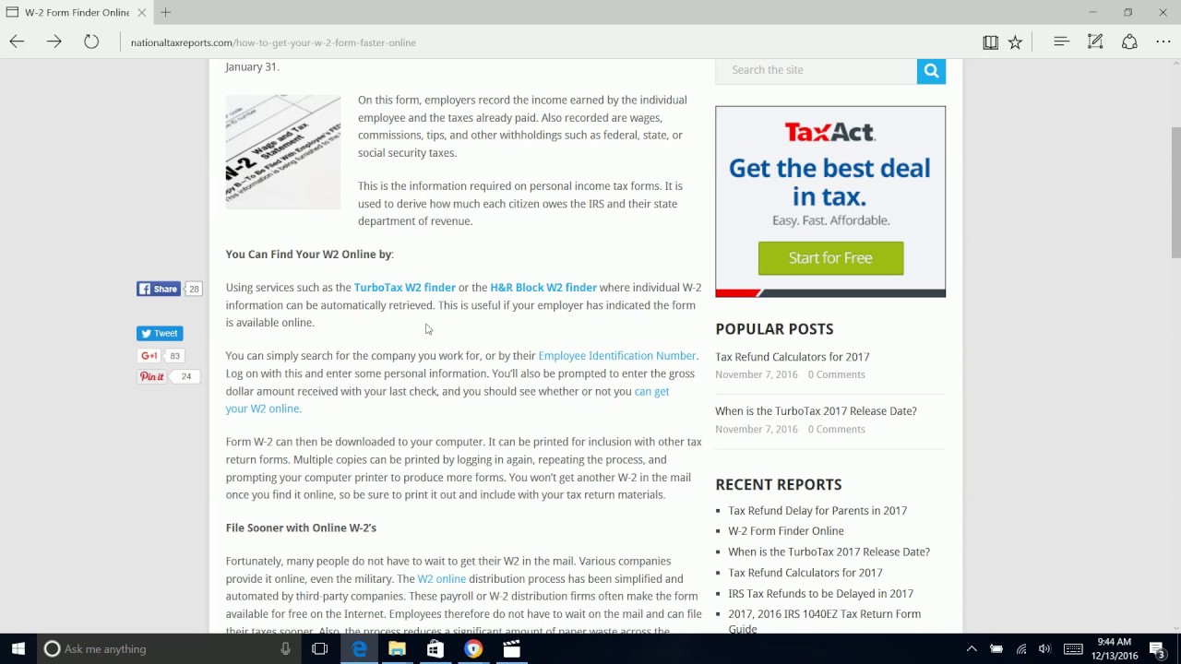Viewport: 1181px width, 664px height.
Task: Open the clapperboard app on taskbar
Action: tap(511, 648)
